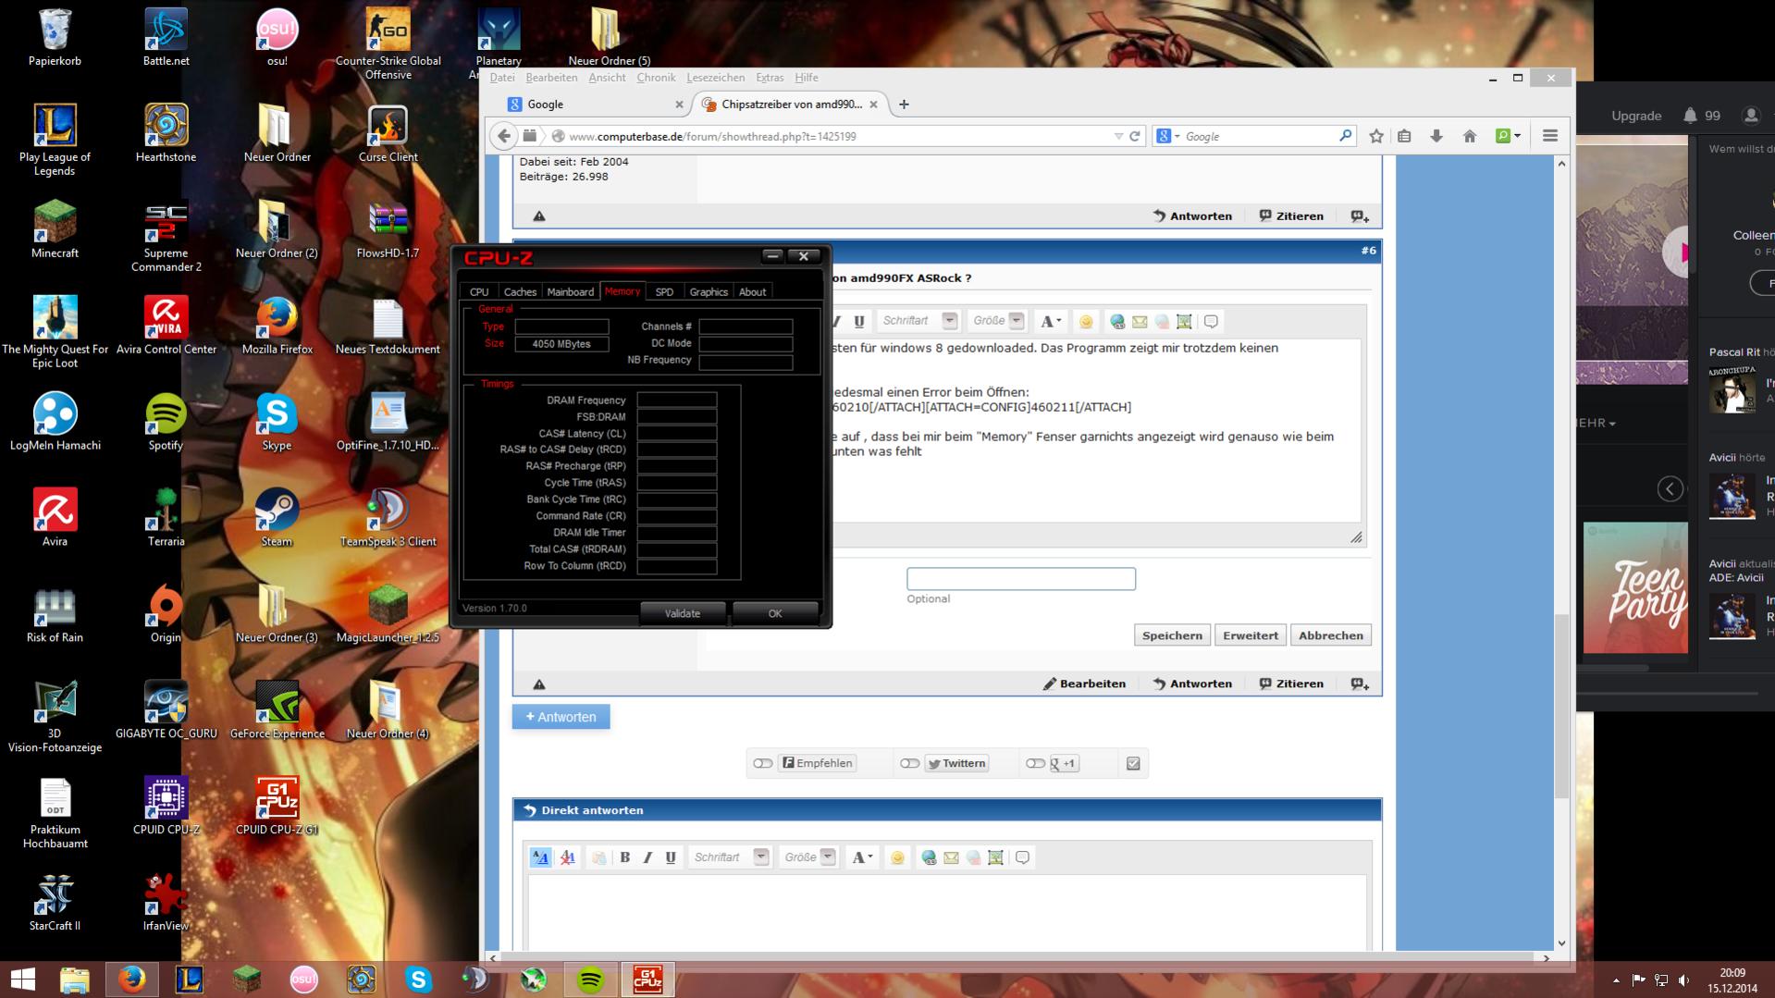This screenshot has height=998, width=1775.
Task: Open TeamSpeak 3 Client desktop icon
Action: click(x=388, y=518)
